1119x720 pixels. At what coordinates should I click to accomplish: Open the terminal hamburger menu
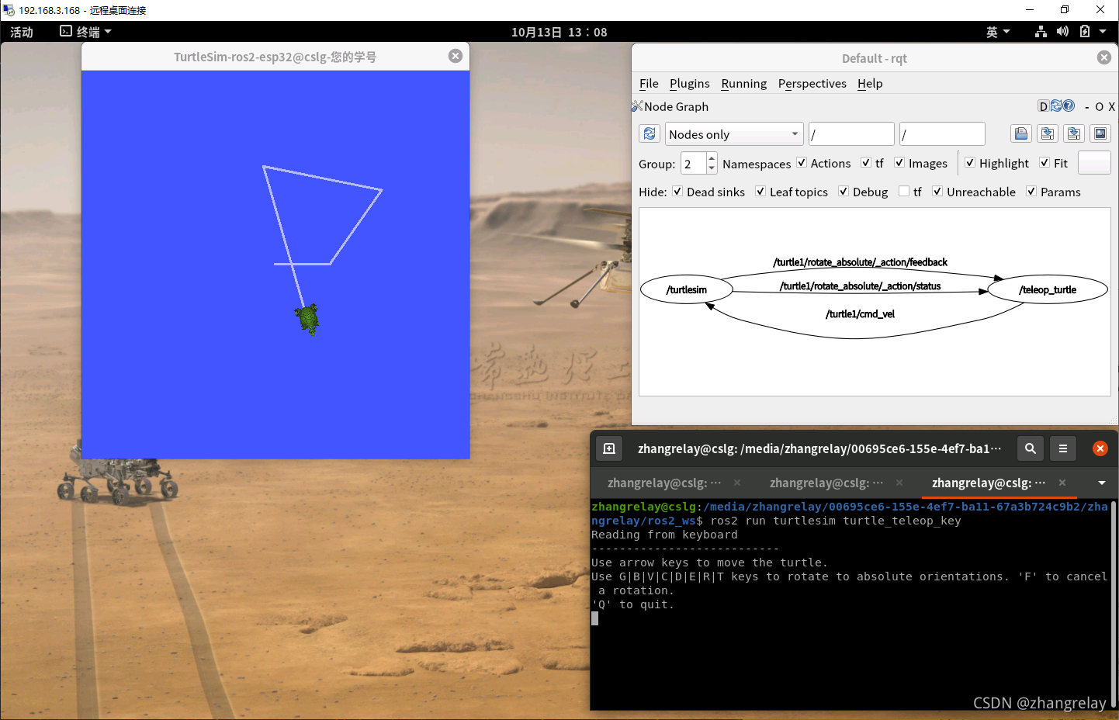pos(1063,448)
